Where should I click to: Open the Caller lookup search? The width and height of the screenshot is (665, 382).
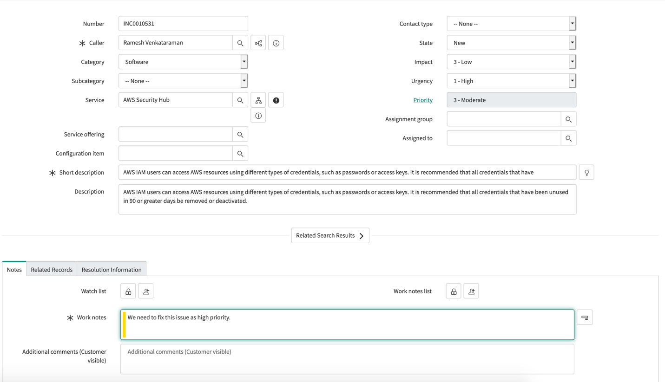[x=240, y=42]
